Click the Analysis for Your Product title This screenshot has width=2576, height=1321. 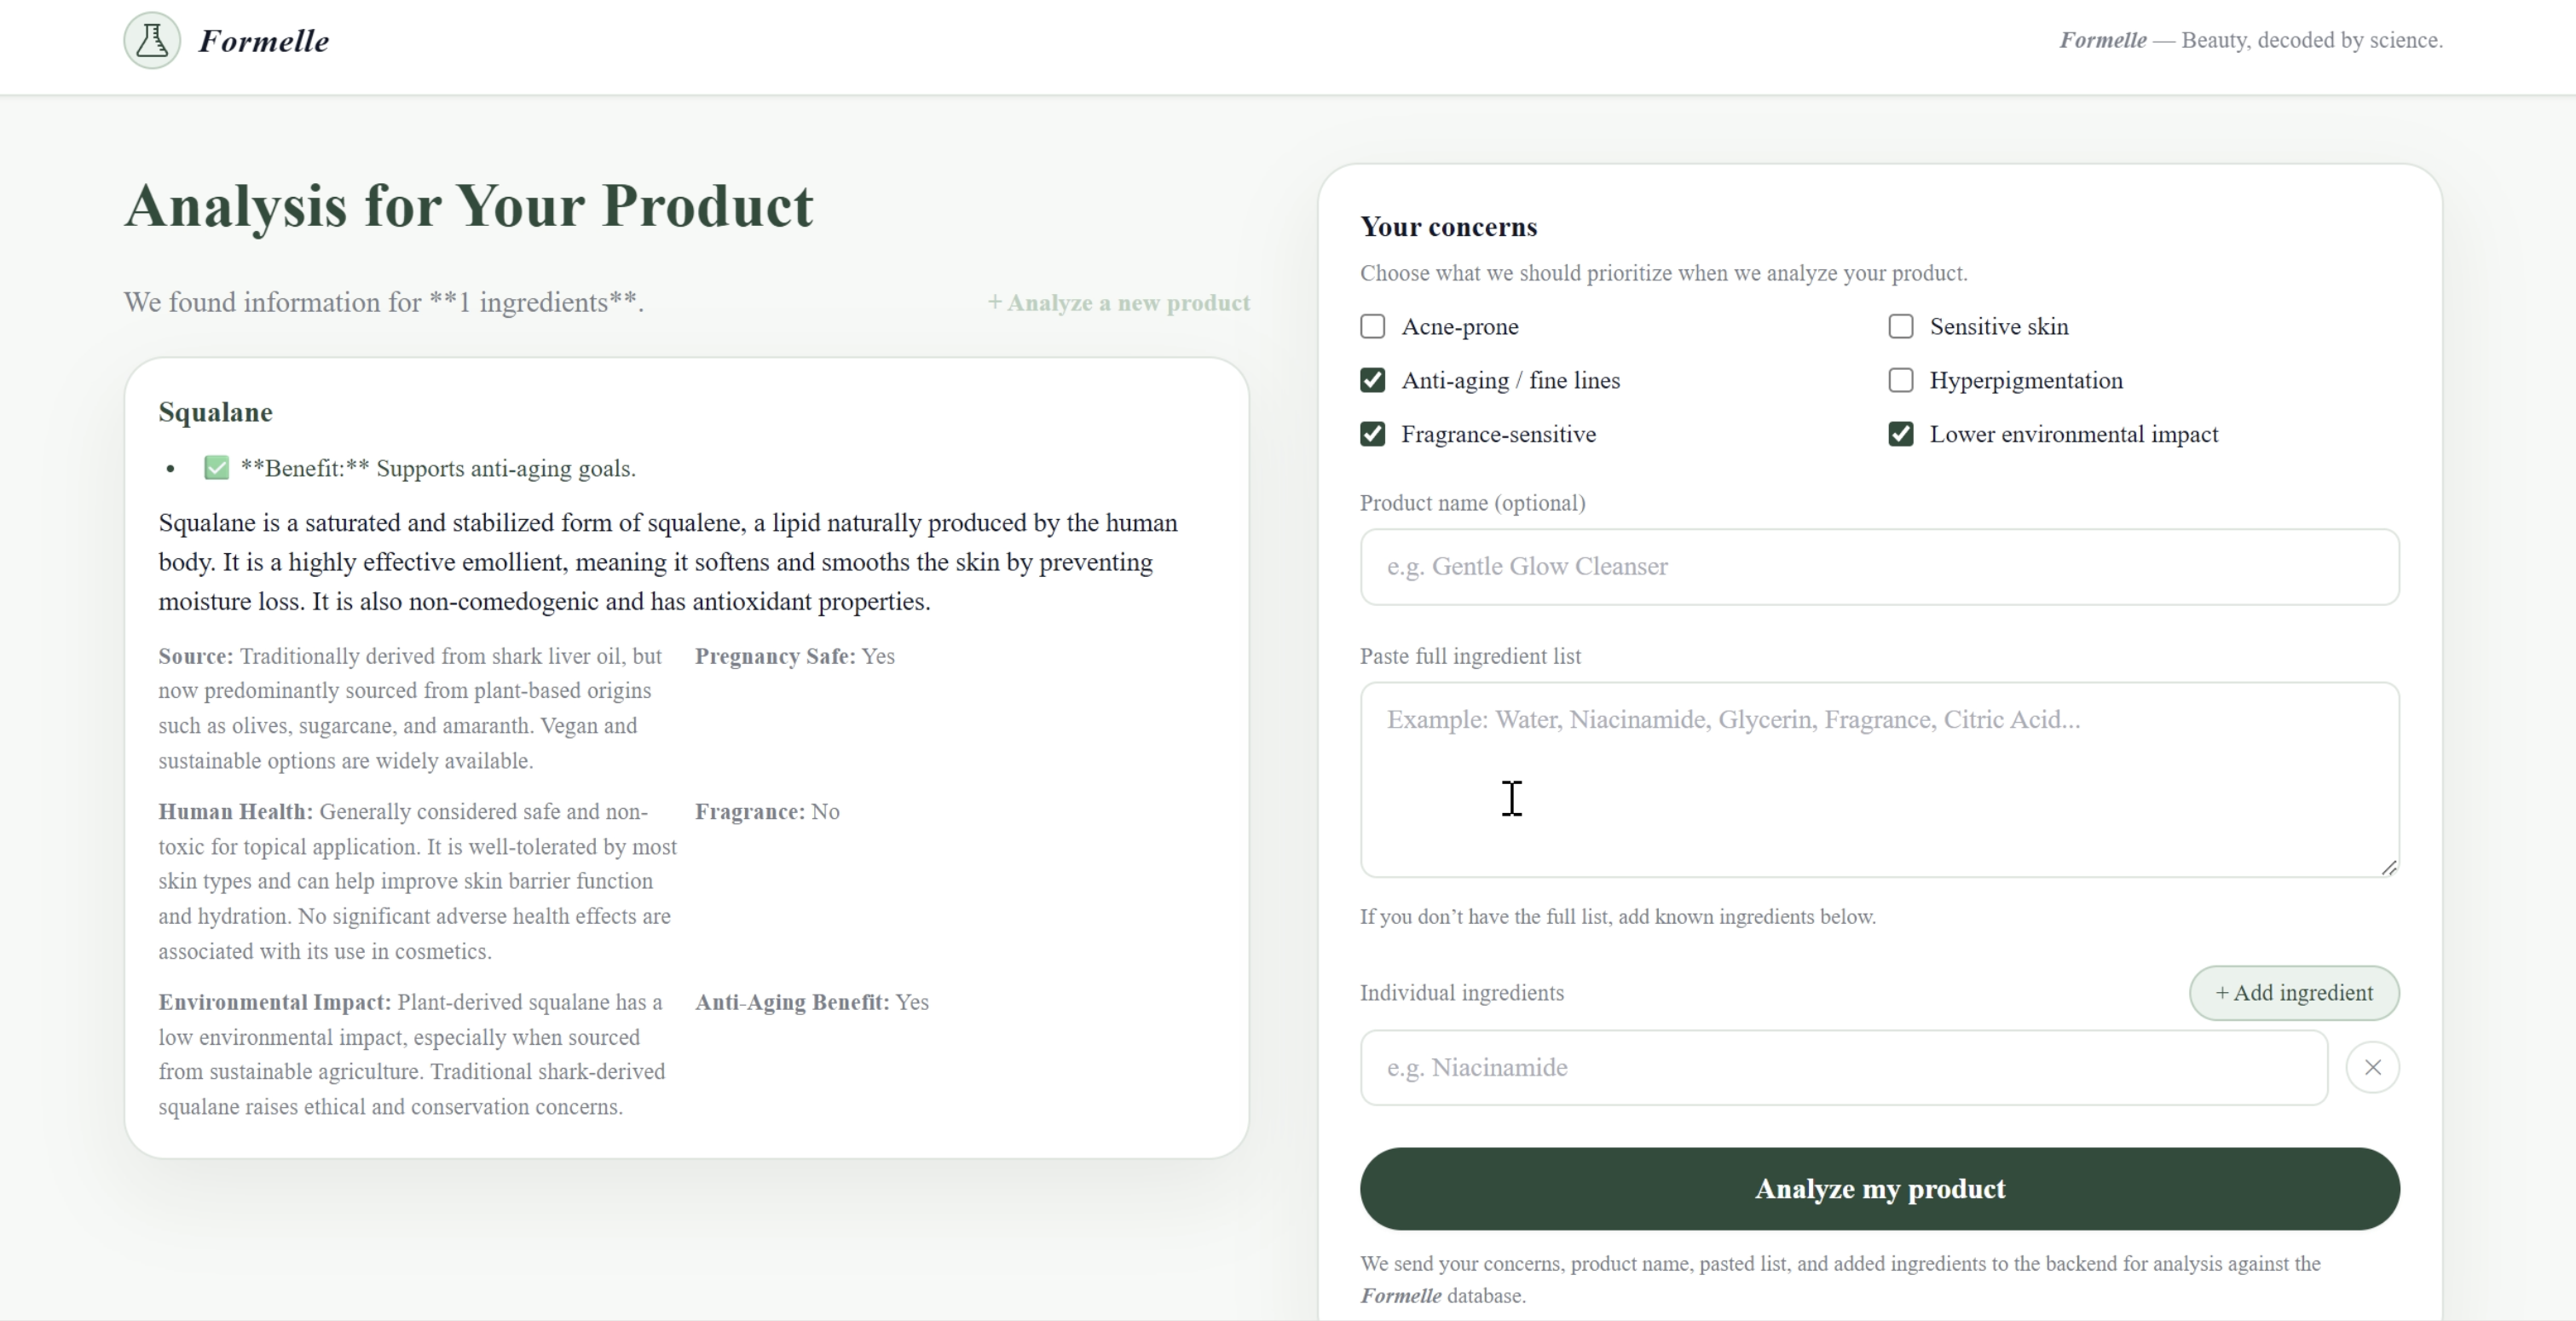pyautogui.click(x=468, y=207)
